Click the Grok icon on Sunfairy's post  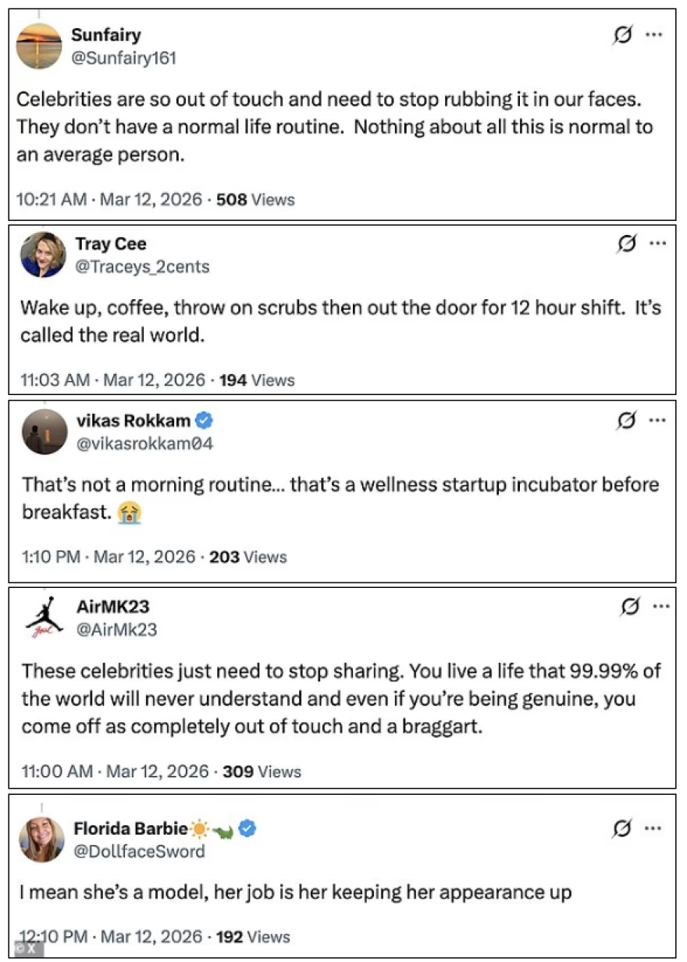tap(623, 35)
